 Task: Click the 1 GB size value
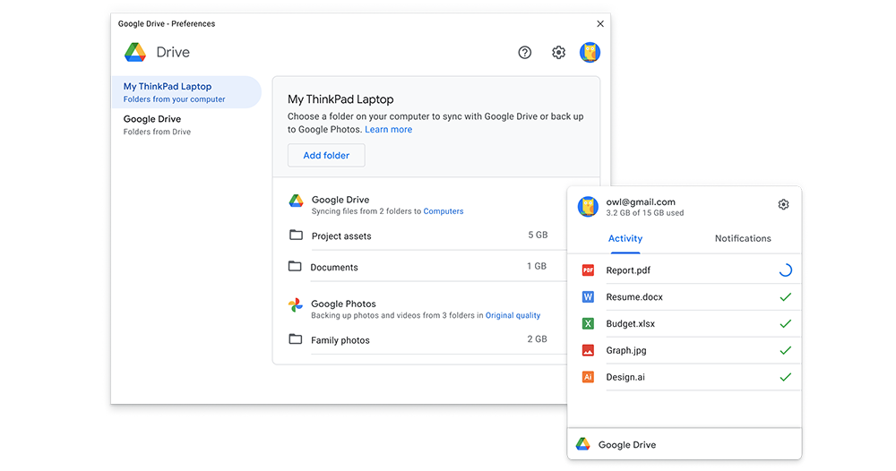pos(537,266)
